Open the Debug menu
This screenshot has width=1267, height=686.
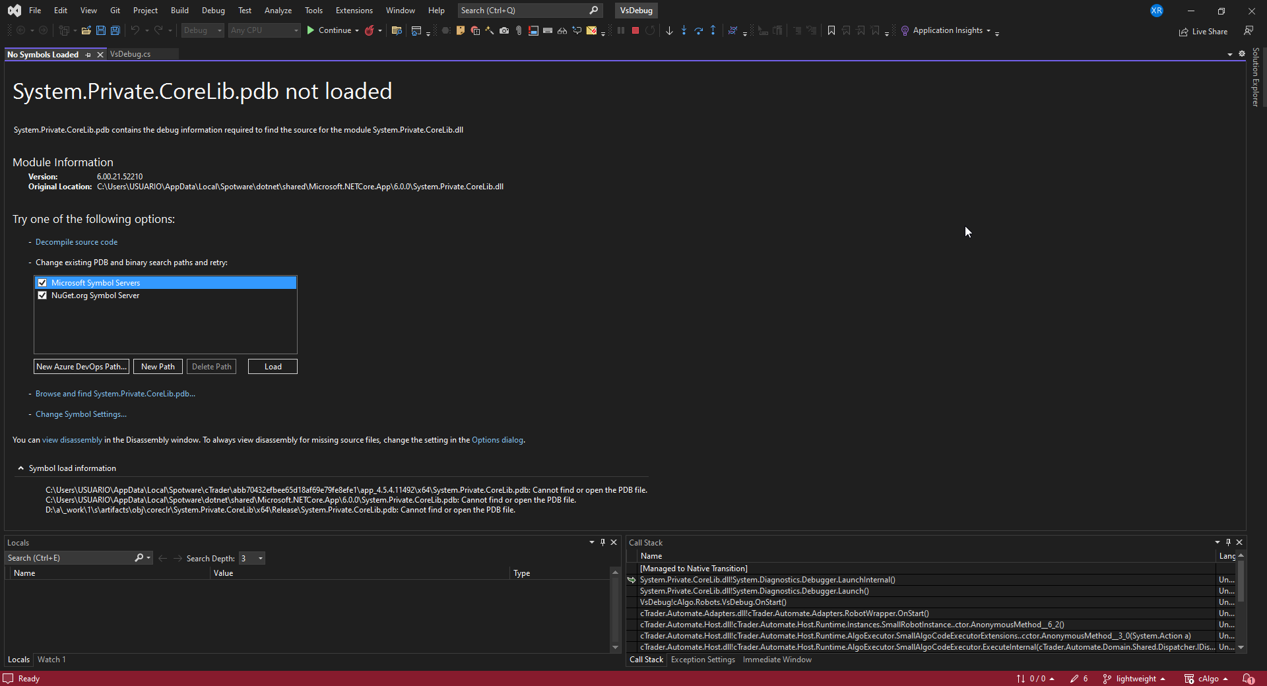(213, 11)
